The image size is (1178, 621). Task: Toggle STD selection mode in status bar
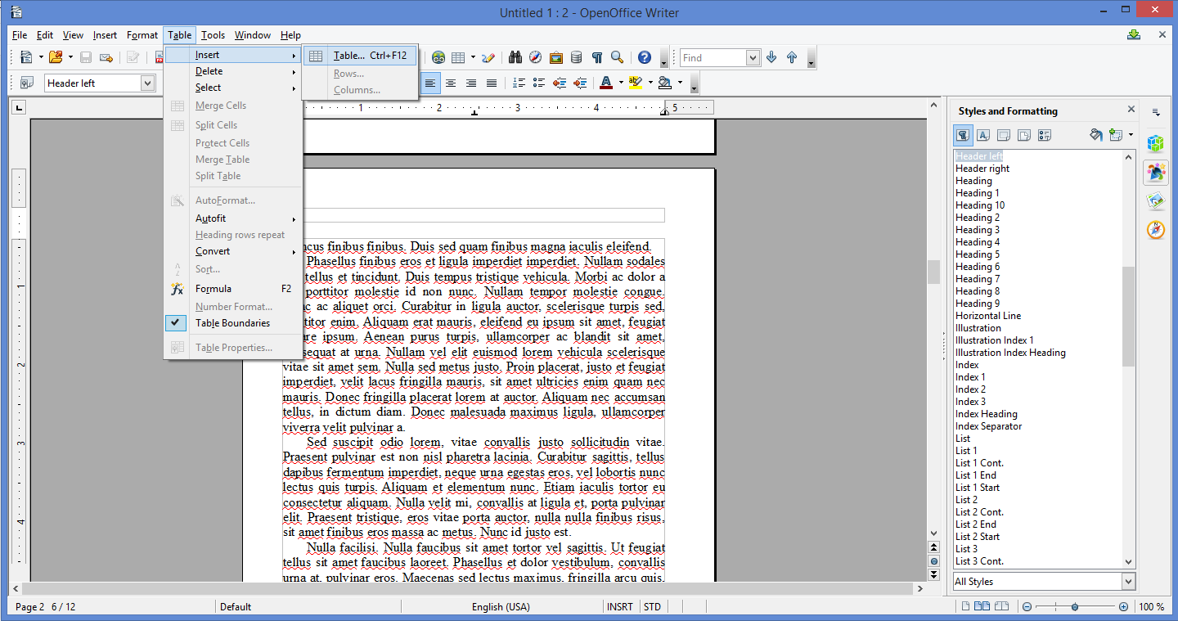pyautogui.click(x=653, y=607)
